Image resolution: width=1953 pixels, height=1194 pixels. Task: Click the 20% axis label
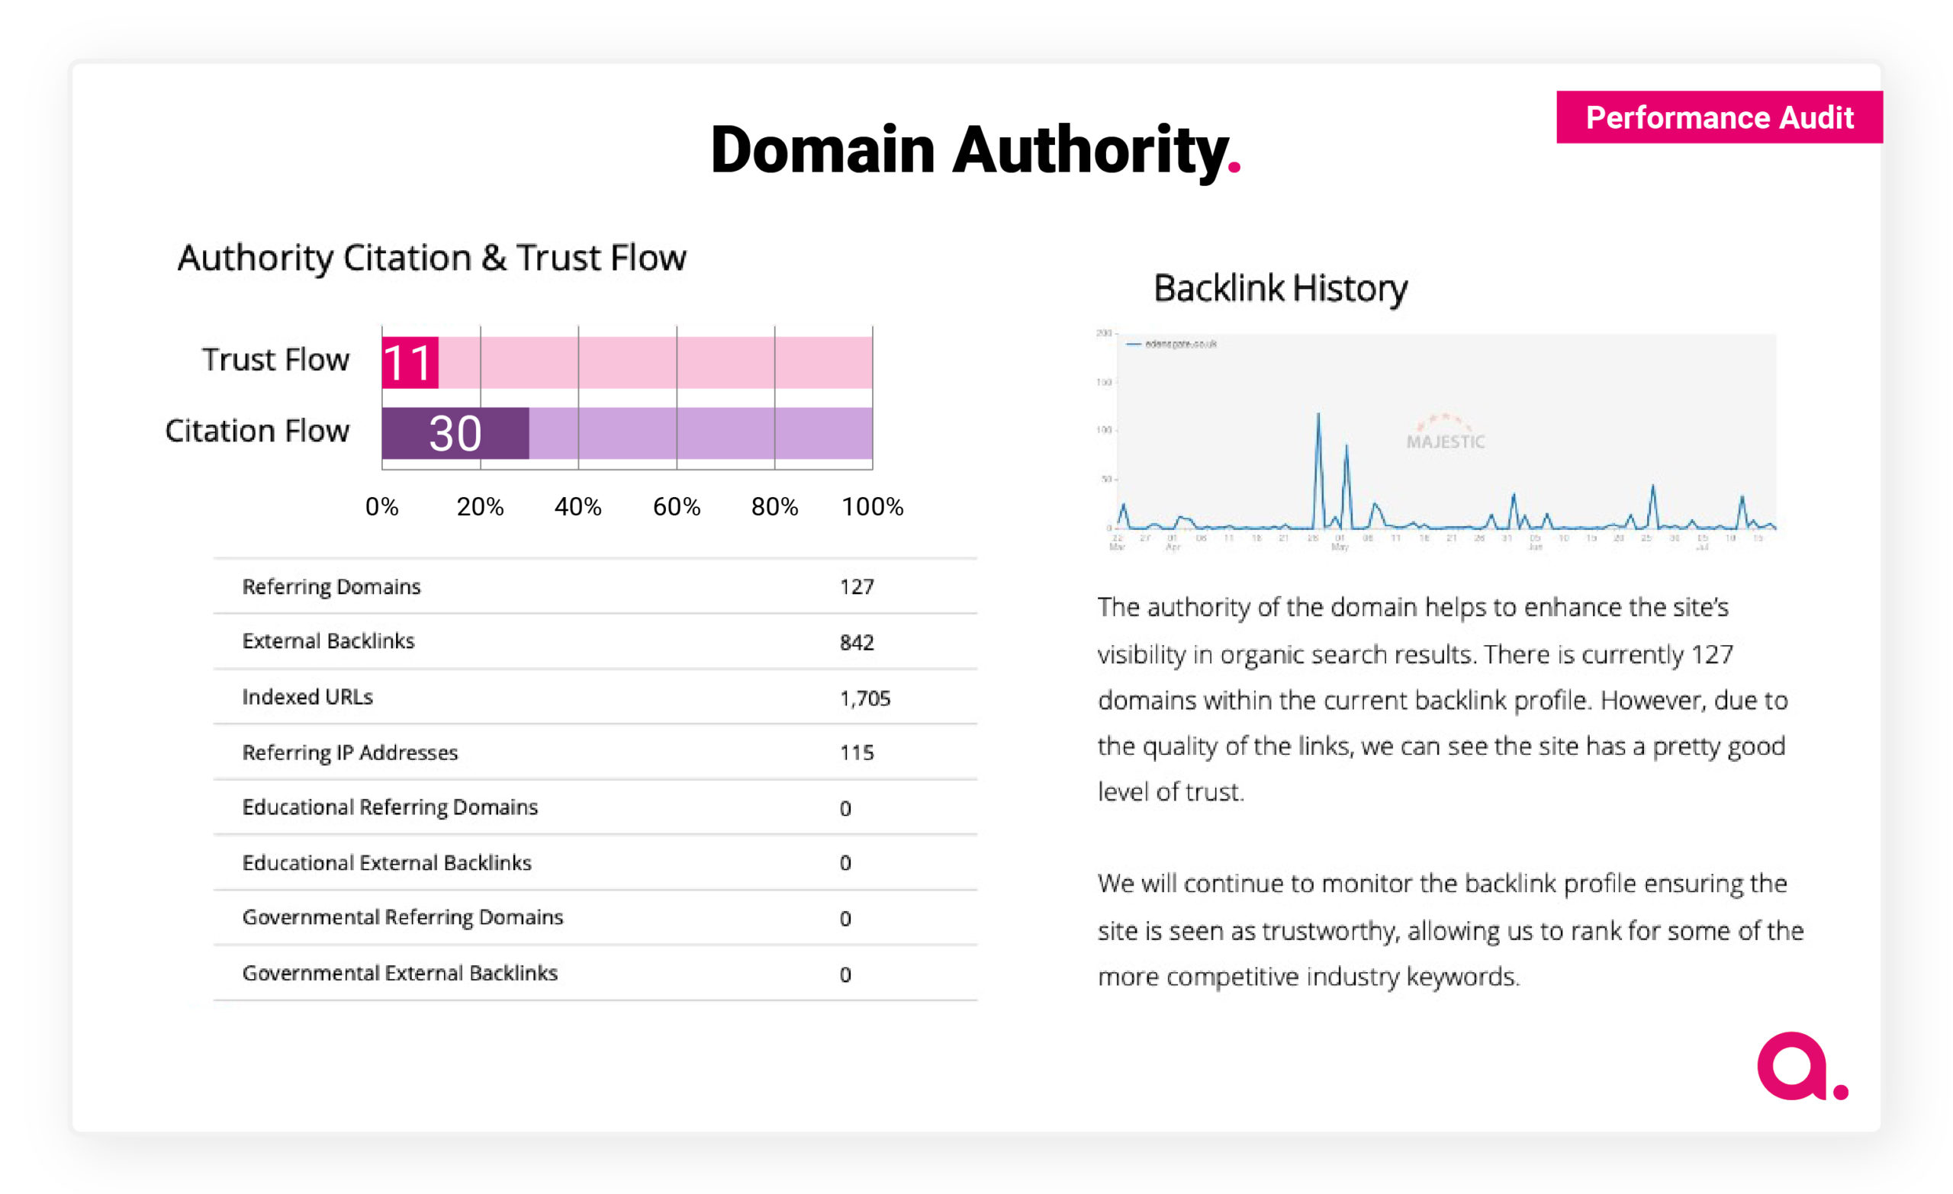pos(480,507)
